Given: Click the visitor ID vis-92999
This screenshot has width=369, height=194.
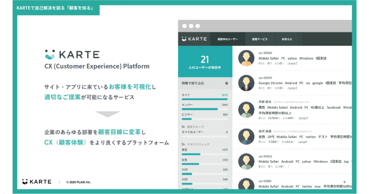Looking at the screenshot, I should click(265, 78).
